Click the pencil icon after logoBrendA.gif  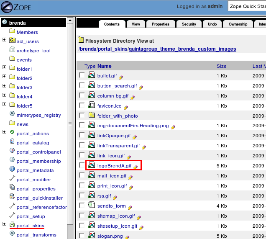(136, 167)
